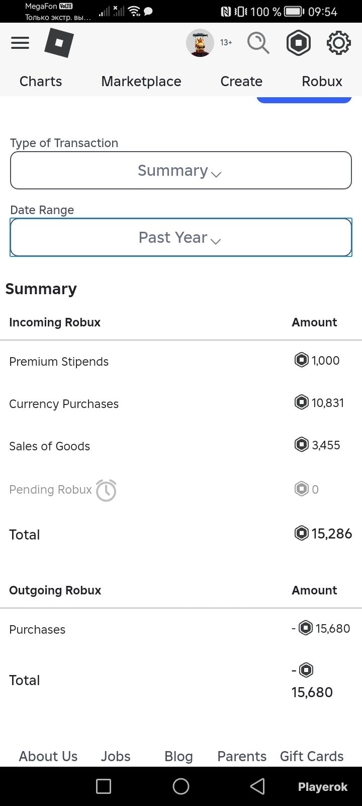
Task: Open Robux balance hexagon icon in header
Action: pos(299,43)
